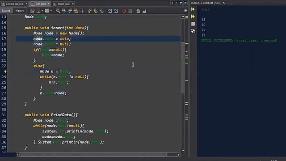This screenshot has width=286, height=161.
Task: Click output value '13' in Output panel
Action: pos(203,20)
